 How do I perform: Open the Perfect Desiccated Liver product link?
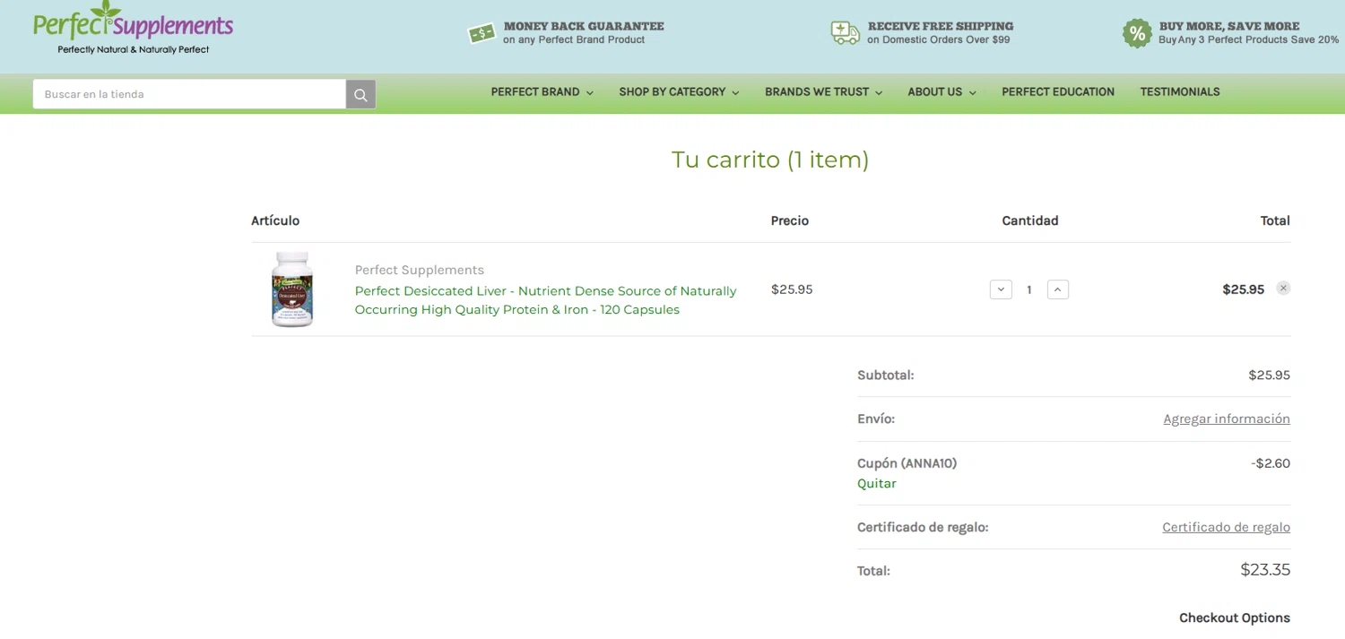click(545, 300)
